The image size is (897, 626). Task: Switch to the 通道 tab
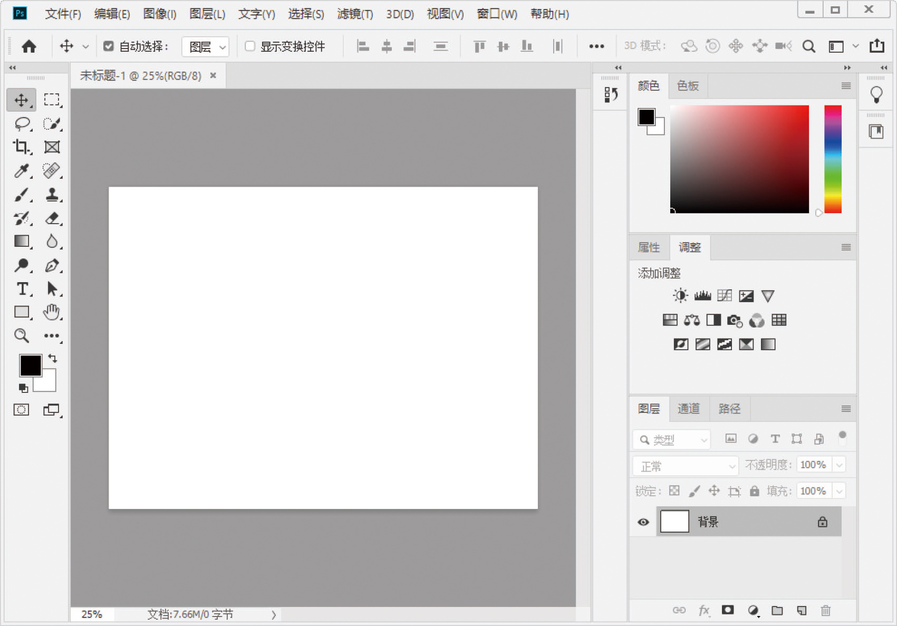click(x=689, y=409)
